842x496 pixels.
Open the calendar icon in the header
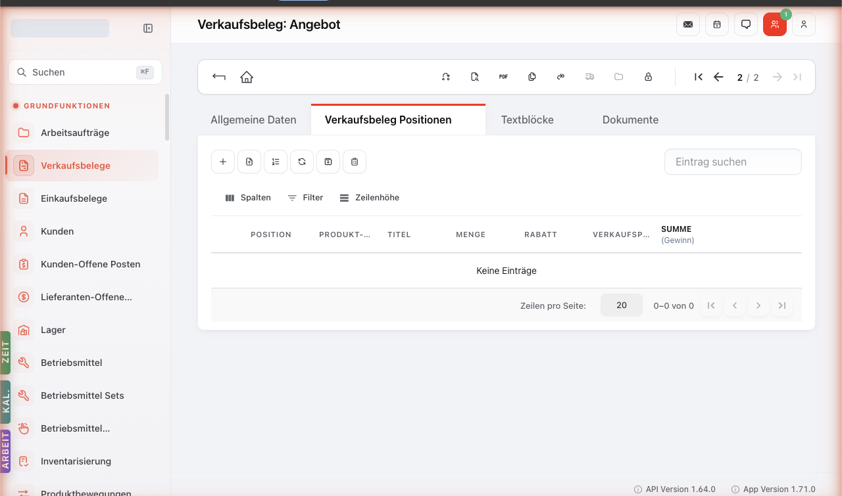[x=717, y=24]
